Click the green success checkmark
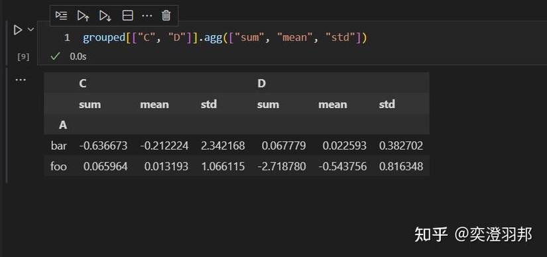This screenshot has height=257, width=547. tap(55, 56)
